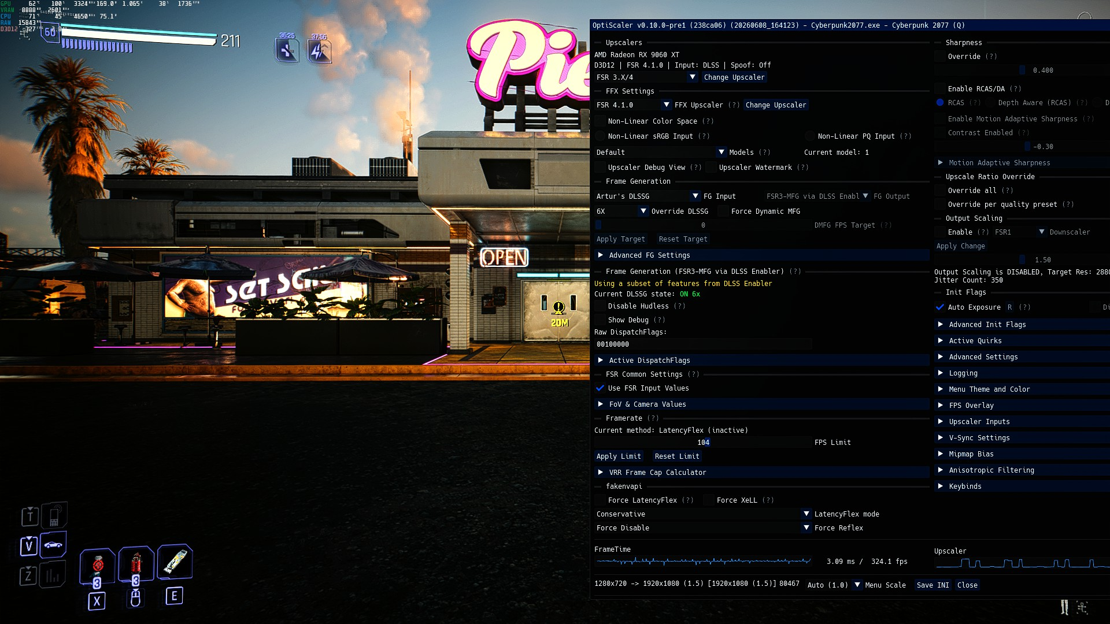Screen dimensions: 1110x624
Task: Click the scanner icon bottom-right corner
Action: [1082, 607]
